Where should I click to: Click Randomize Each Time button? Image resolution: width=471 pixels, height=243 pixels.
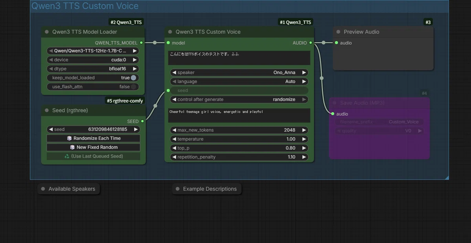pyautogui.click(x=93, y=138)
